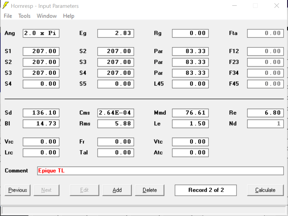Select the Eg field showing 2.83

click(116, 33)
